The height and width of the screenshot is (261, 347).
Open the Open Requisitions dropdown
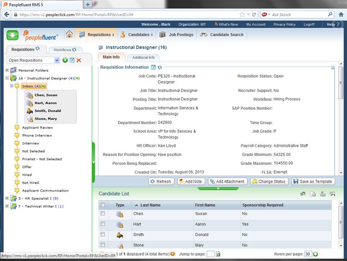(x=57, y=60)
